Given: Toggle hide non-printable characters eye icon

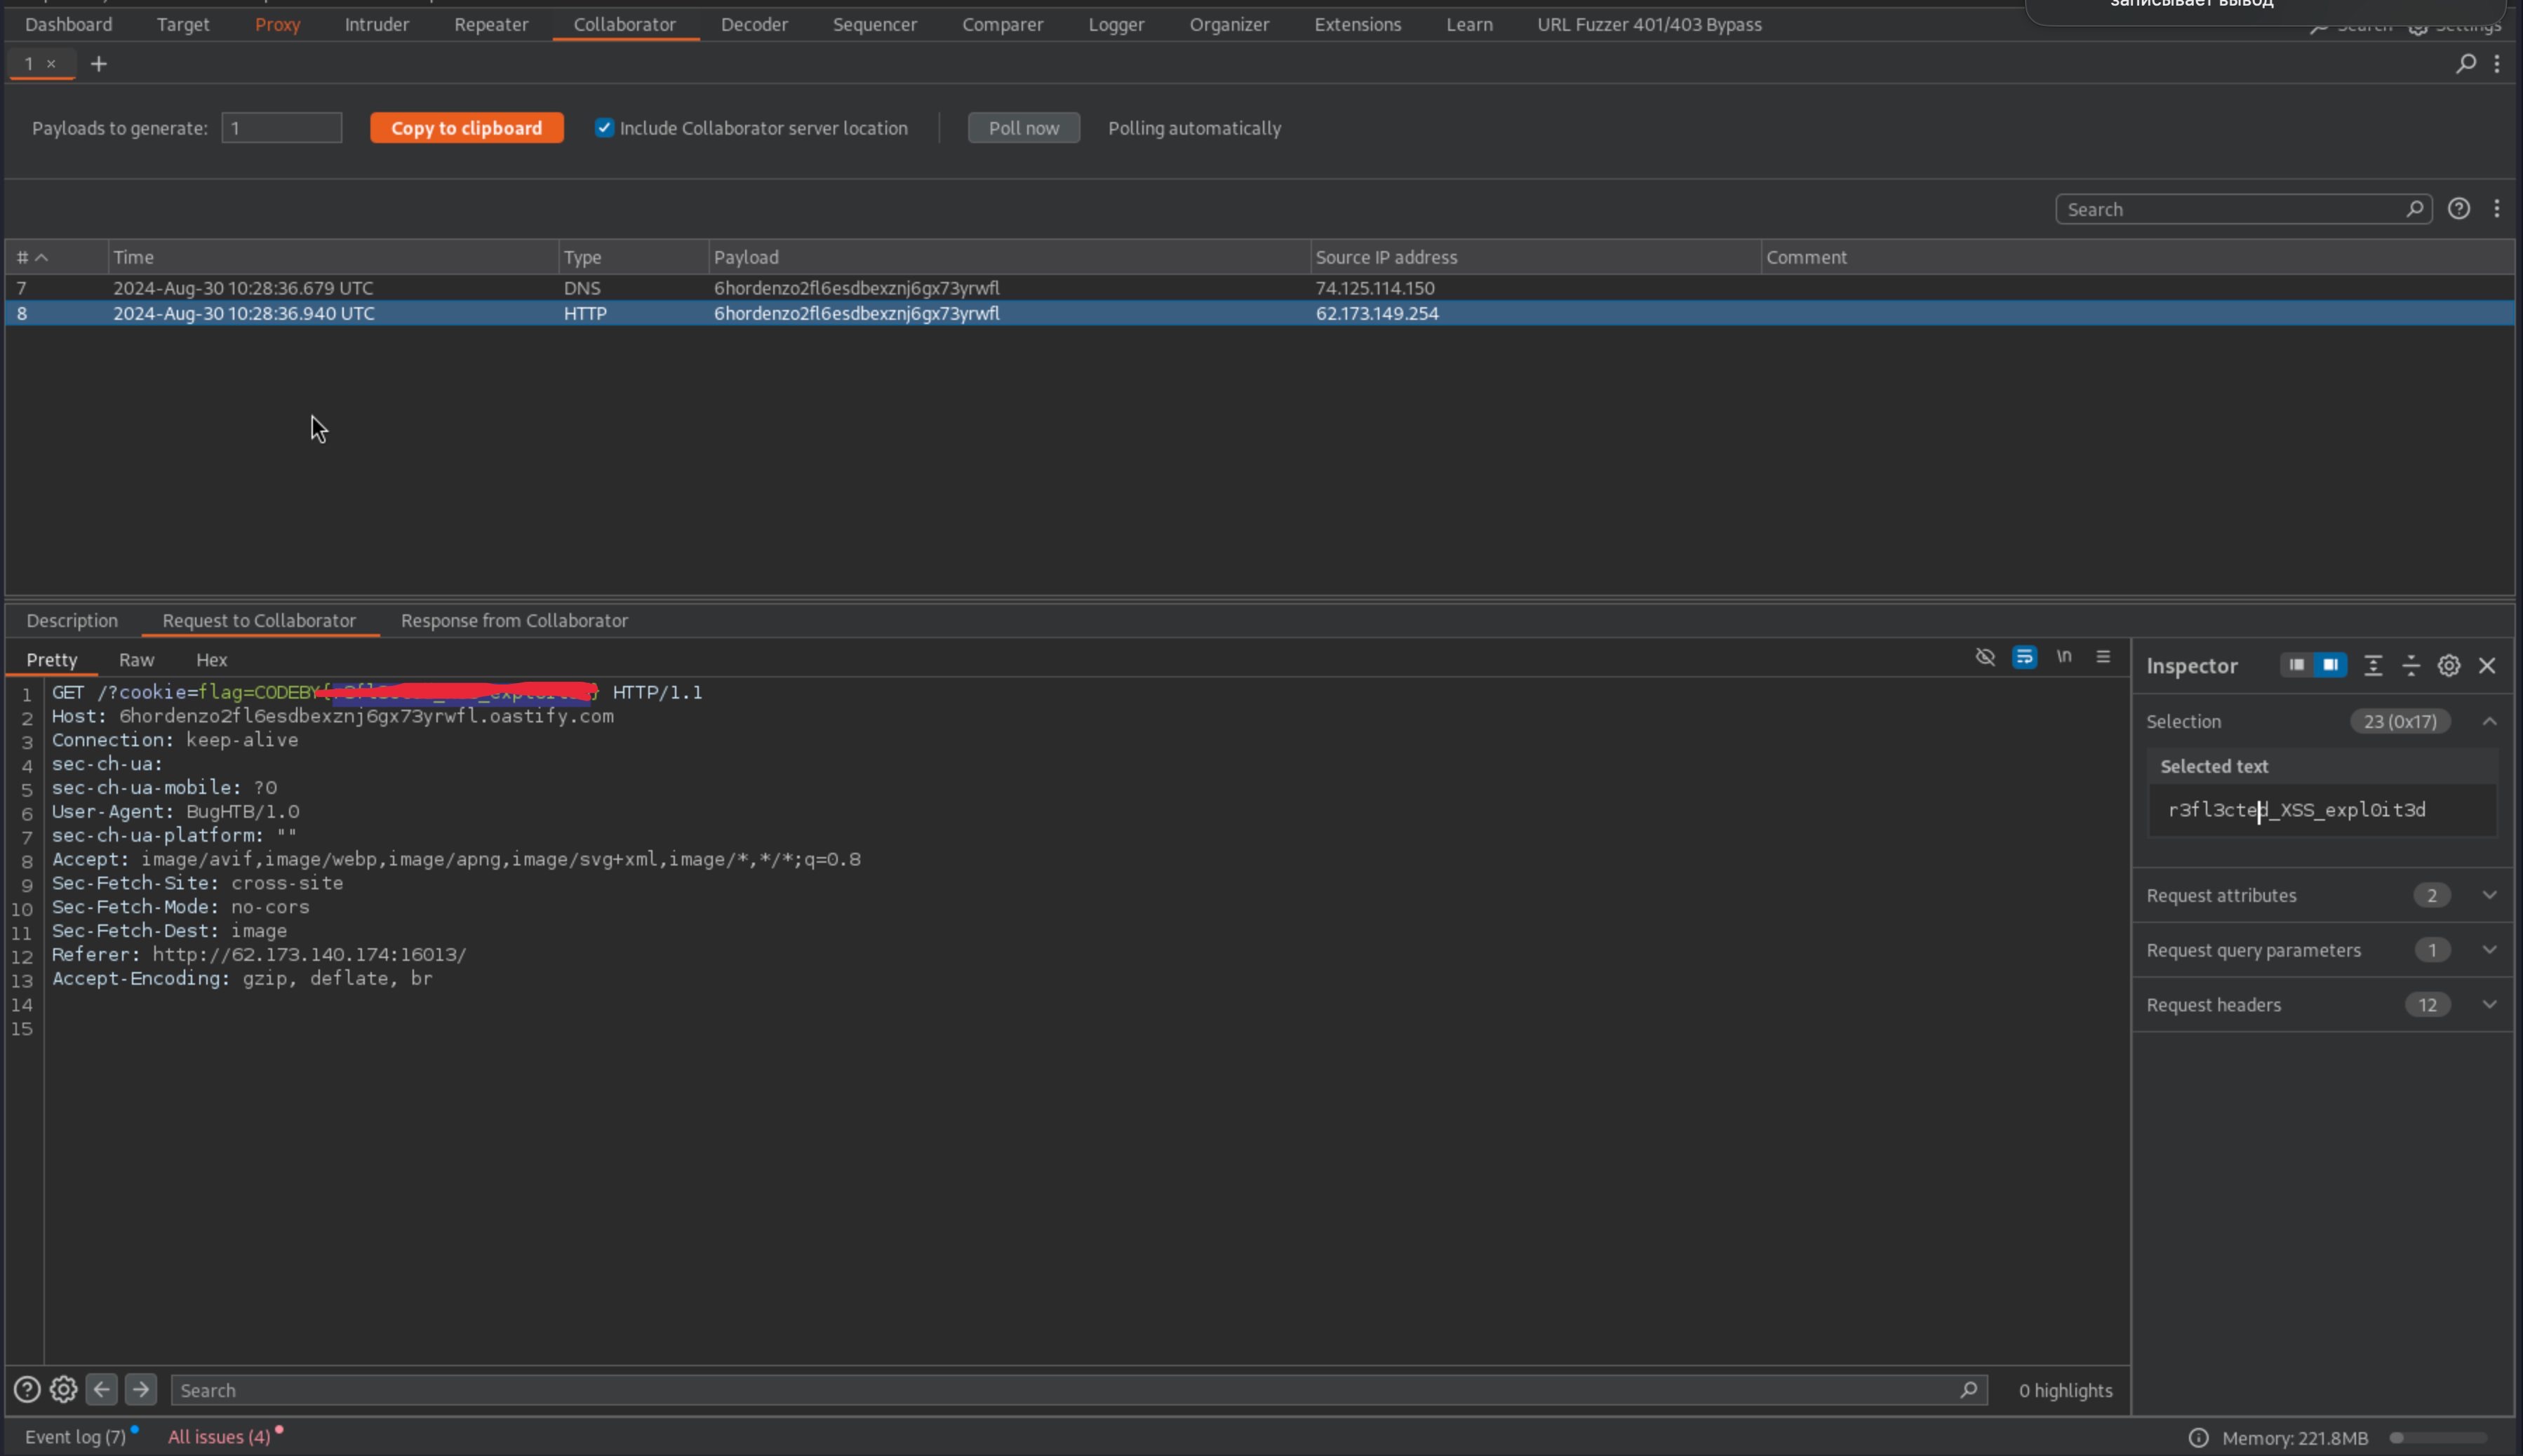Looking at the screenshot, I should (1985, 657).
